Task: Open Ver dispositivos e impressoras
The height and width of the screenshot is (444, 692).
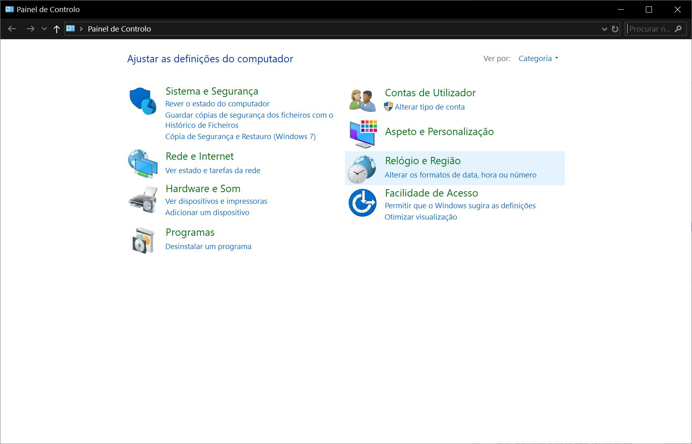Action: 216,201
